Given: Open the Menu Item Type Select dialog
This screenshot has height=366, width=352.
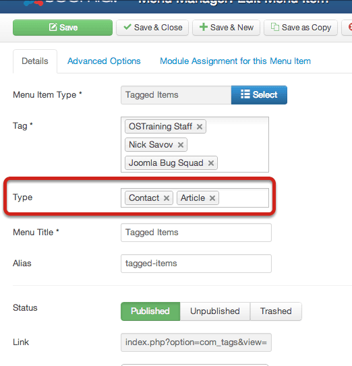Looking at the screenshot, I should [x=259, y=95].
